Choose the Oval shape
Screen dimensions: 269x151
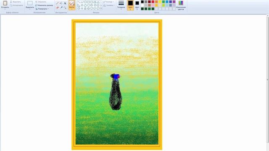pos(85,2)
